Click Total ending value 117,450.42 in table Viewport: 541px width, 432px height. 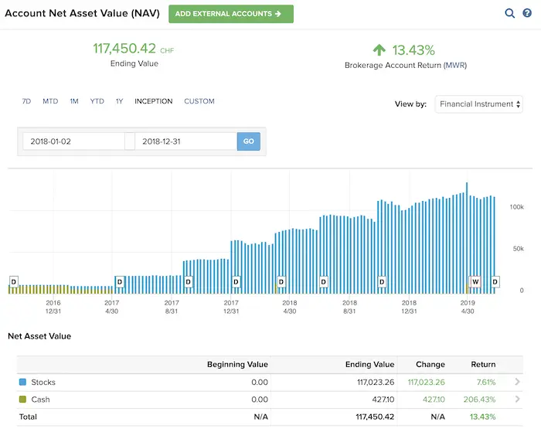(375, 417)
